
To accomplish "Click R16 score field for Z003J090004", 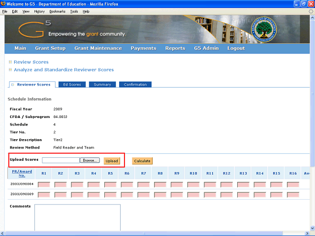I will pyautogui.click(x=293, y=184).
